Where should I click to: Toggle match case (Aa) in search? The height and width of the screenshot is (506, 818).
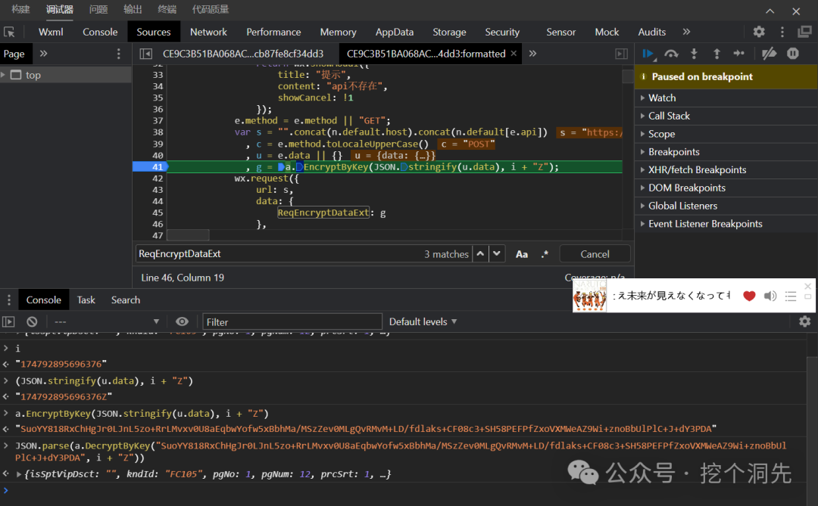(x=522, y=254)
